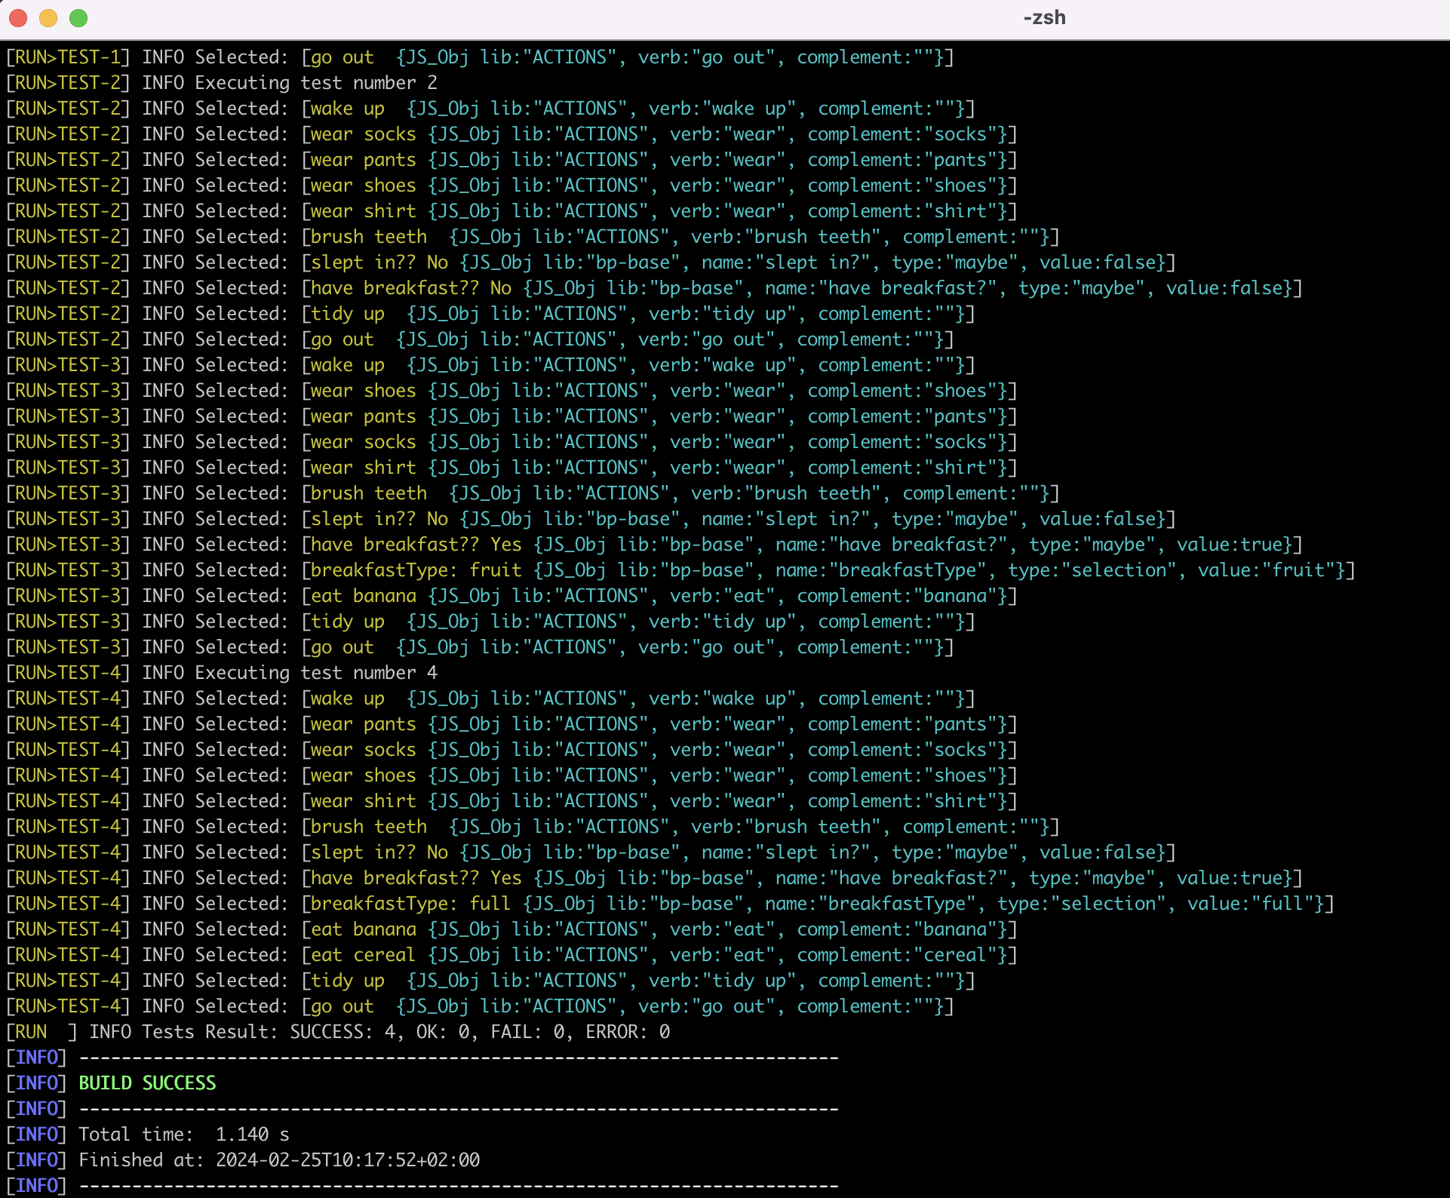Screen dimensions: 1450x1198
Task: Click TEST-4 'wake up' line
Action: [491, 699]
